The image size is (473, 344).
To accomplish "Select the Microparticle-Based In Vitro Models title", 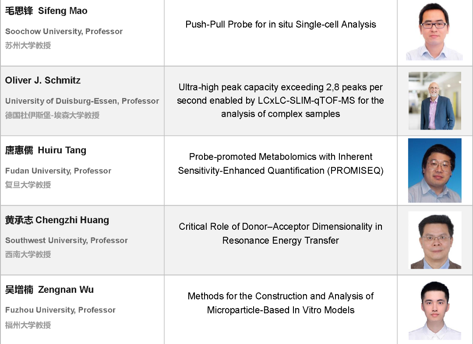I will (x=281, y=303).
